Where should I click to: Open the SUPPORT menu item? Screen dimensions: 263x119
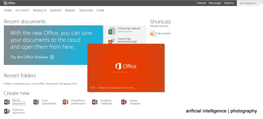click(56, 10)
